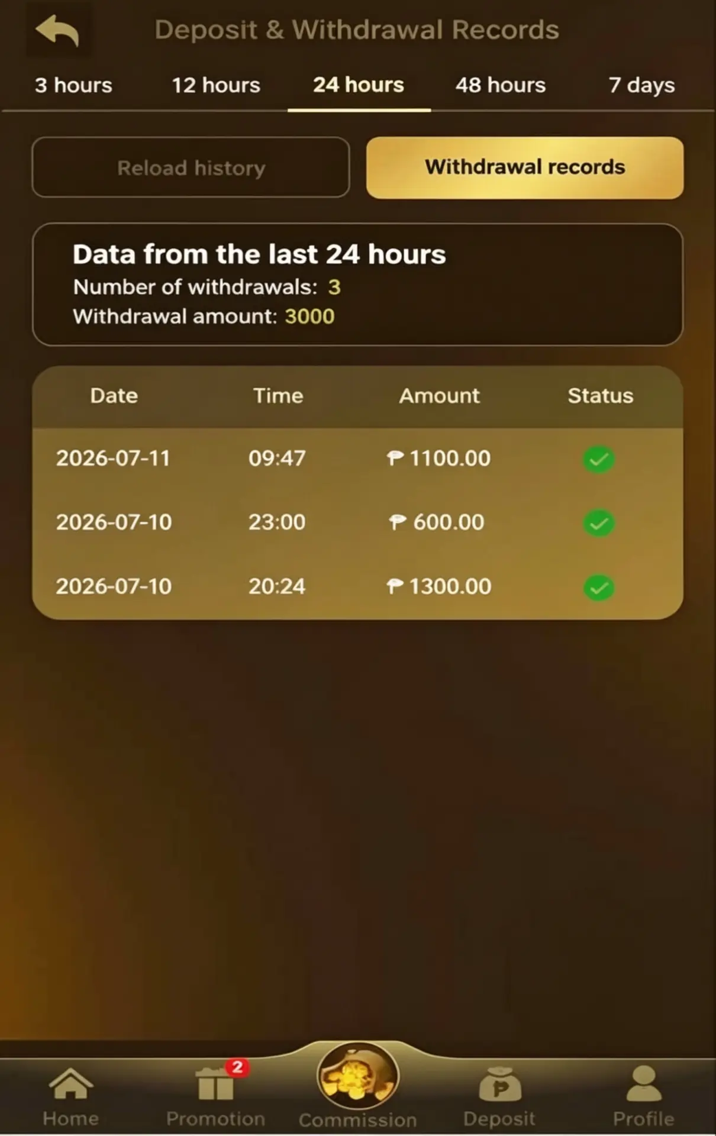Click the Status column header
Image resolution: width=716 pixels, height=1136 pixels.
tap(601, 395)
